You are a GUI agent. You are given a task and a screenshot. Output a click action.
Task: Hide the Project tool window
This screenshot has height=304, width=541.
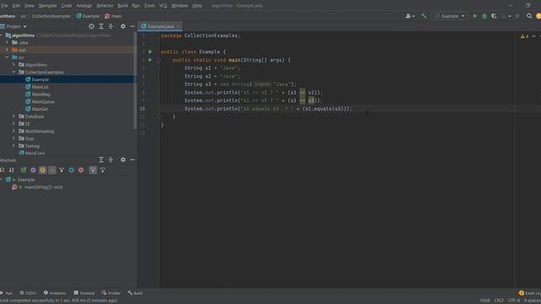click(x=133, y=26)
